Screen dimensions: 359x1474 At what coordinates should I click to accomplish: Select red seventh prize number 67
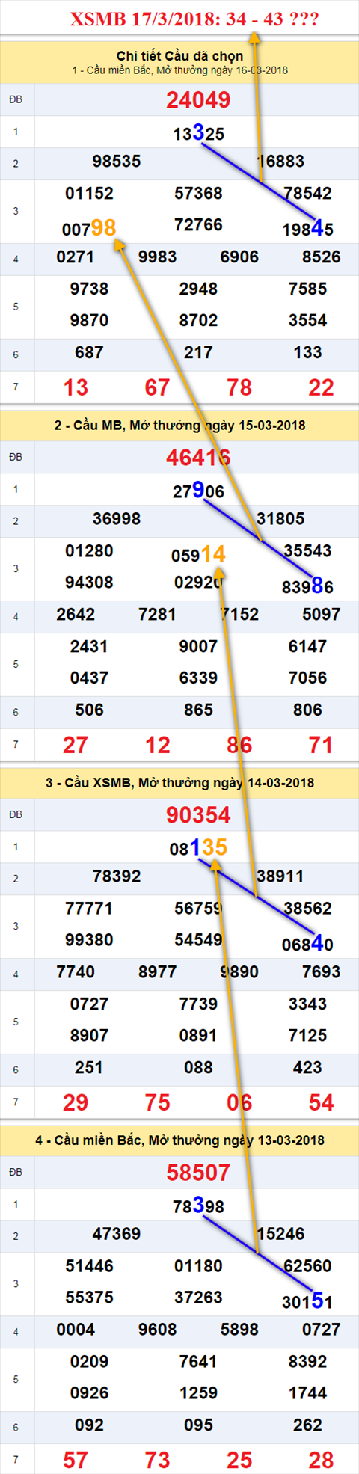[x=157, y=387]
